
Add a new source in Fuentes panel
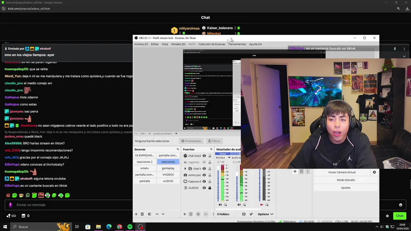click(185, 214)
